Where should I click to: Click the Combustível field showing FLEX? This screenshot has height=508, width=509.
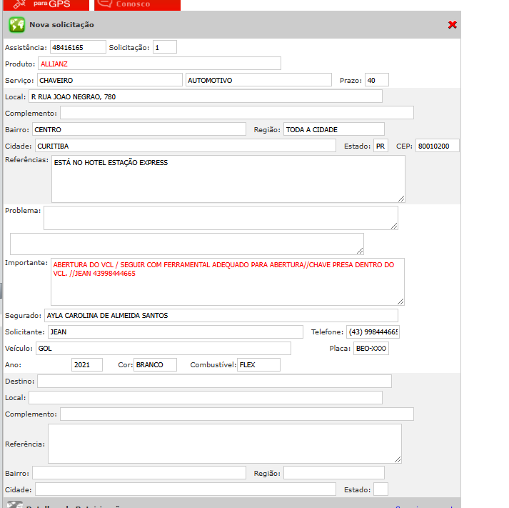coord(258,364)
